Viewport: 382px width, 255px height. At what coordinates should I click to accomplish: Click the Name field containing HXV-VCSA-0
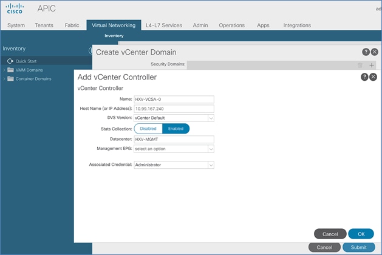174,100
